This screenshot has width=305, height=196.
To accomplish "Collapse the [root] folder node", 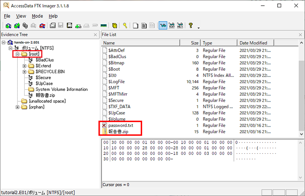I will [17, 54].
